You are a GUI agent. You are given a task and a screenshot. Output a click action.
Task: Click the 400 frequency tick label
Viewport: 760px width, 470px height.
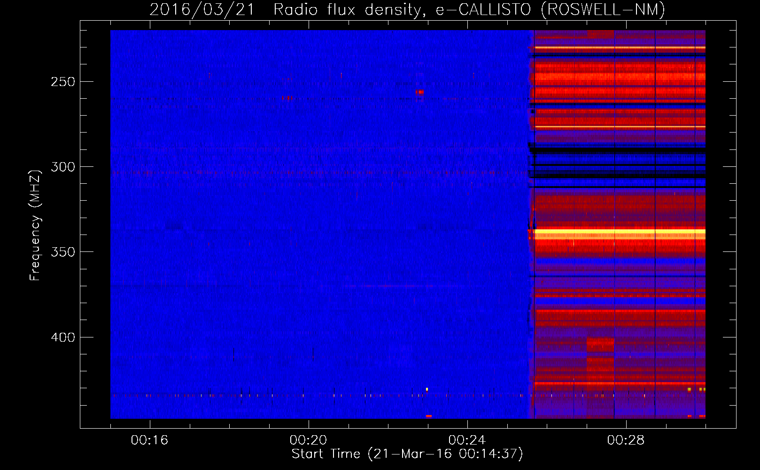coord(63,337)
